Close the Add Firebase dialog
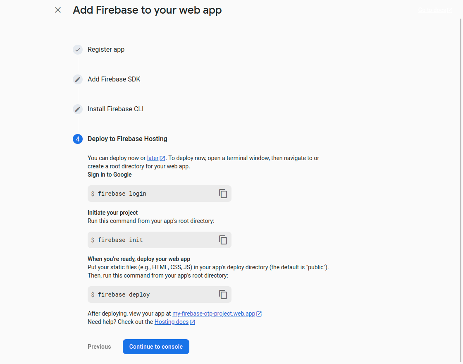This screenshot has width=463, height=364. coord(58,10)
